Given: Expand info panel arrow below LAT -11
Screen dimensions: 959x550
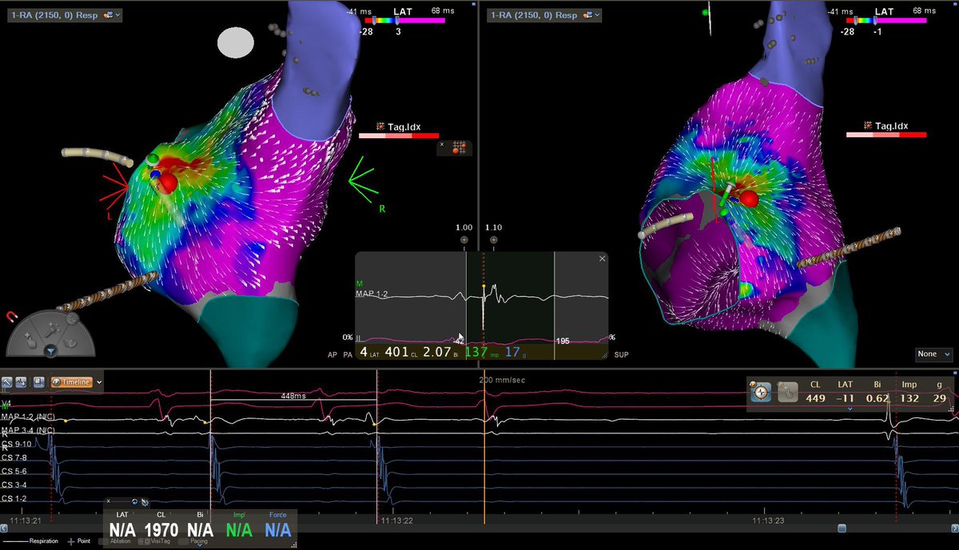Looking at the screenshot, I should click(850, 409).
